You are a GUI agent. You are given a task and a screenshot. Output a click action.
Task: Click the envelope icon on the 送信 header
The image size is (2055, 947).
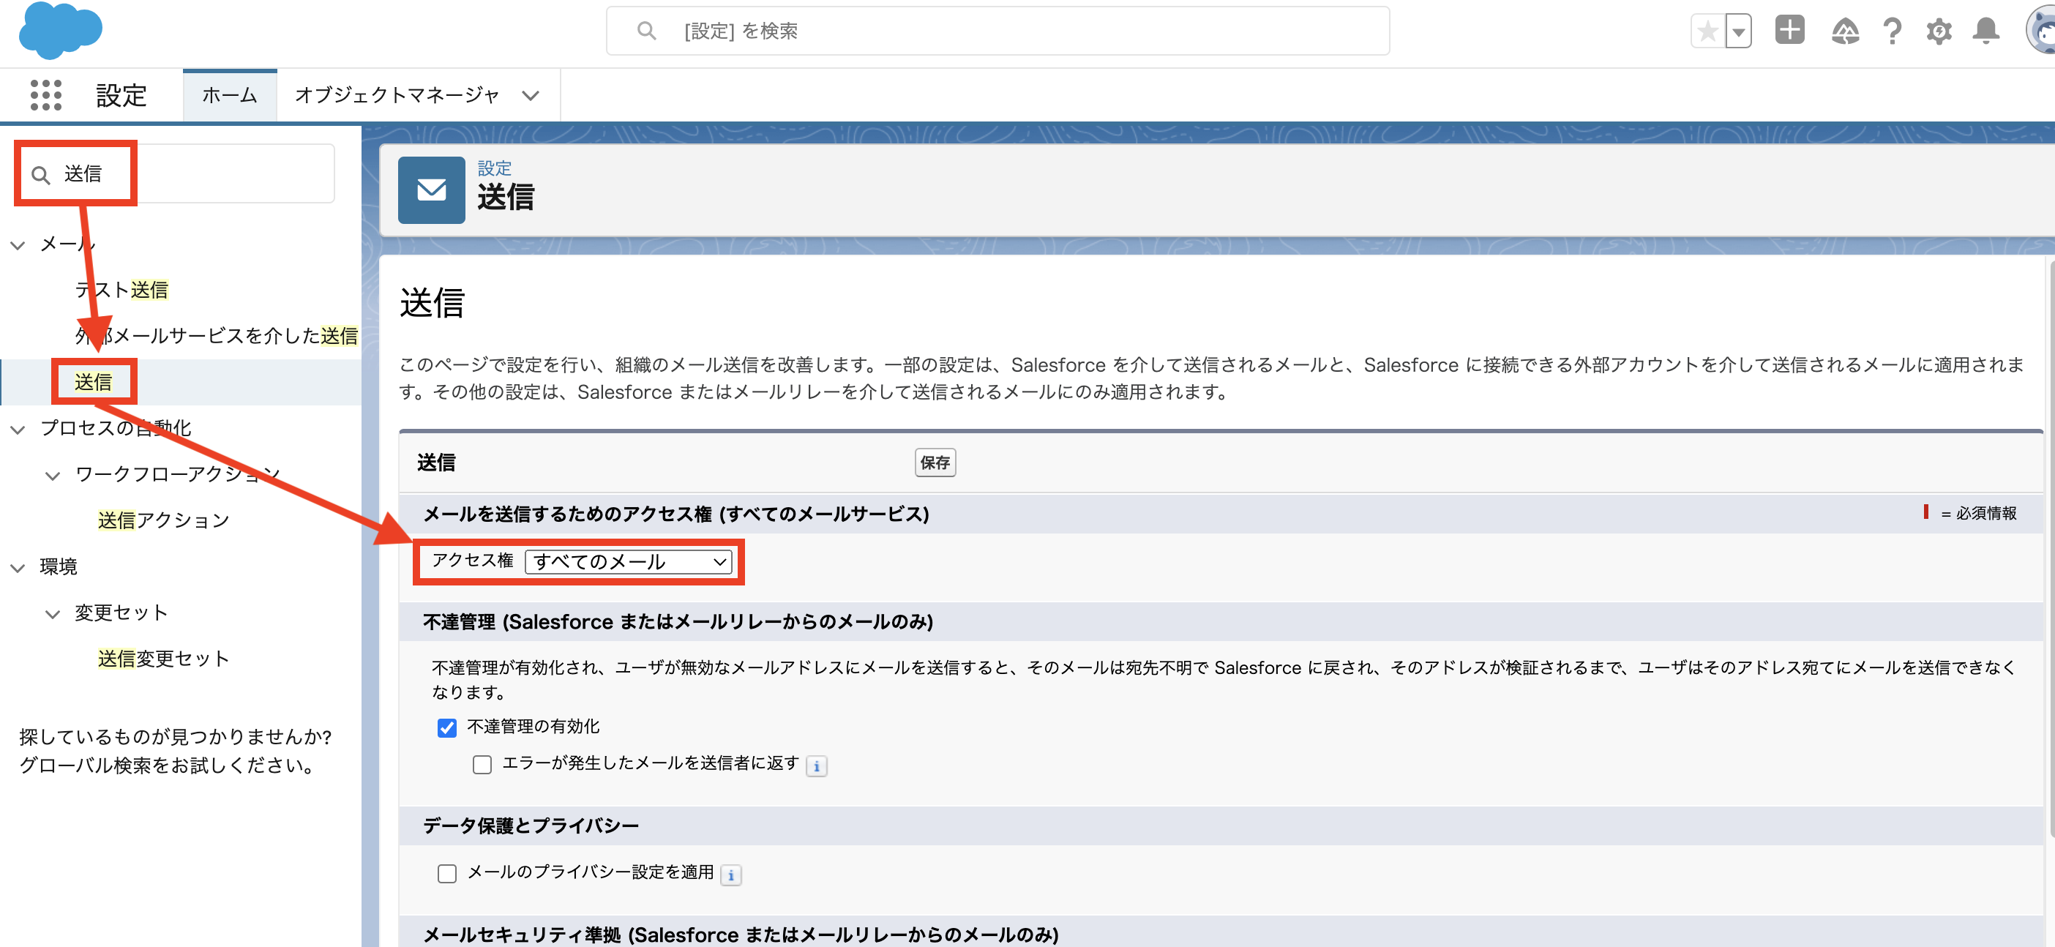pos(431,190)
